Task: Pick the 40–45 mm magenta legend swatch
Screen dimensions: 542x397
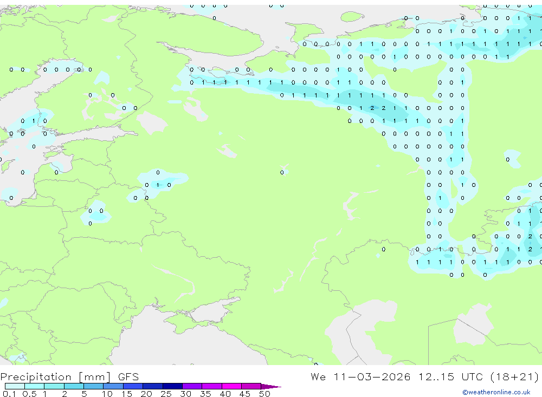Action: (231, 386)
